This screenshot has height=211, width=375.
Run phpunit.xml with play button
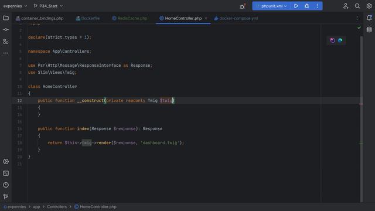pyautogui.click(x=296, y=6)
